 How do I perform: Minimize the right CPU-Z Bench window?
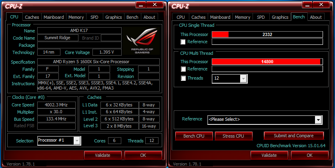(307, 5)
